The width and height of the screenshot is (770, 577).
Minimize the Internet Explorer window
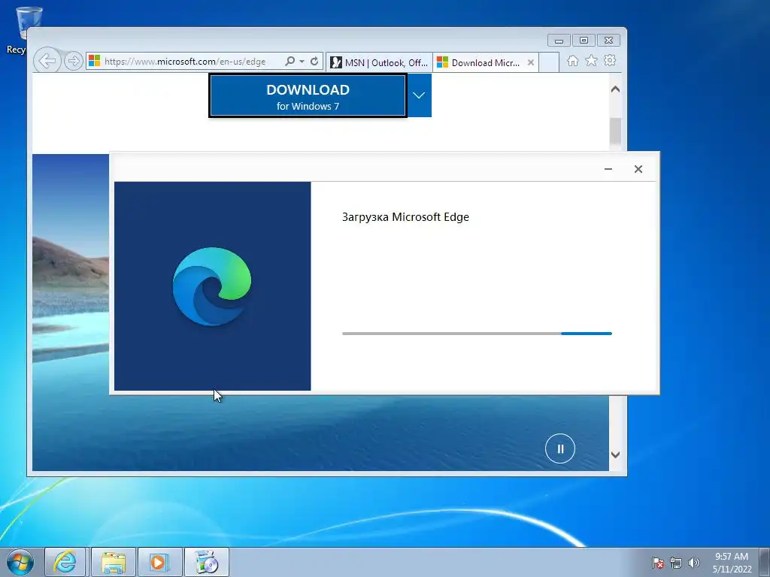[x=559, y=41]
